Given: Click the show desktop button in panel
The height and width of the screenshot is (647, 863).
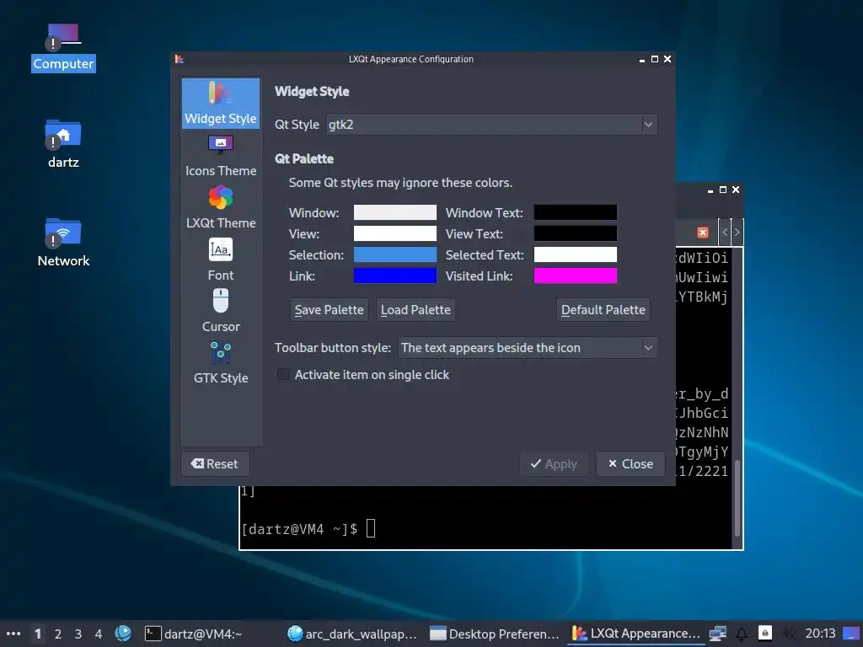Looking at the screenshot, I should point(851,634).
